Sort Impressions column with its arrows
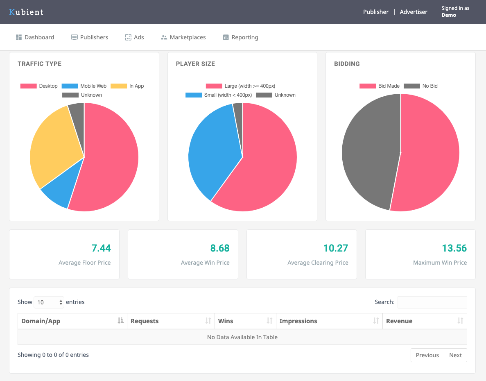Image resolution: width=486 pixels, height=381 pixels. [376, 320]
